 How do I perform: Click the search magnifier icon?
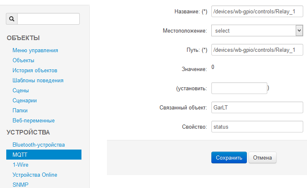click(x=12, y=19)
